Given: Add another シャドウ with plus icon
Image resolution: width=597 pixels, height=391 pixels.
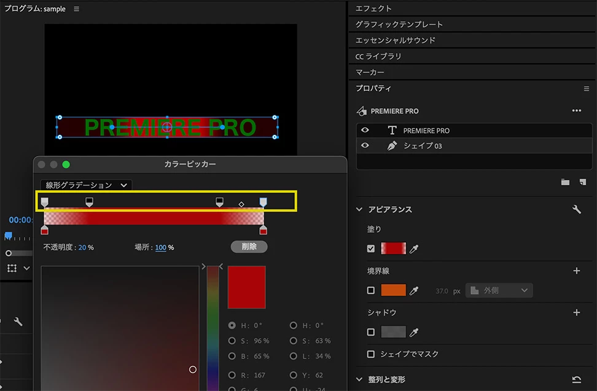Looking at the screenshot, I should pyautogui.click(x=577, y=312).
